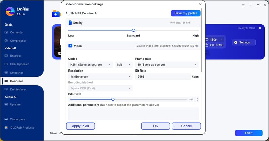
Task: Click the Save my profile button
Action: (186, 13)
